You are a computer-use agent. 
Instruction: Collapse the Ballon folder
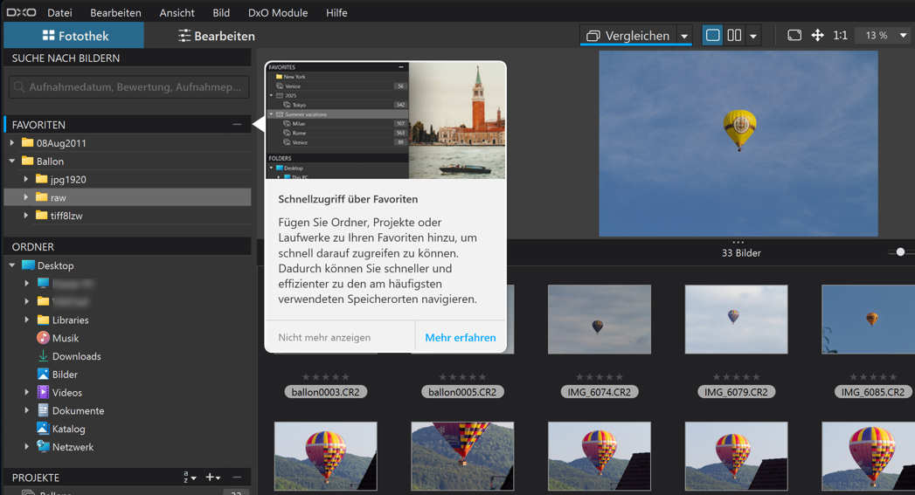[12, 161]
